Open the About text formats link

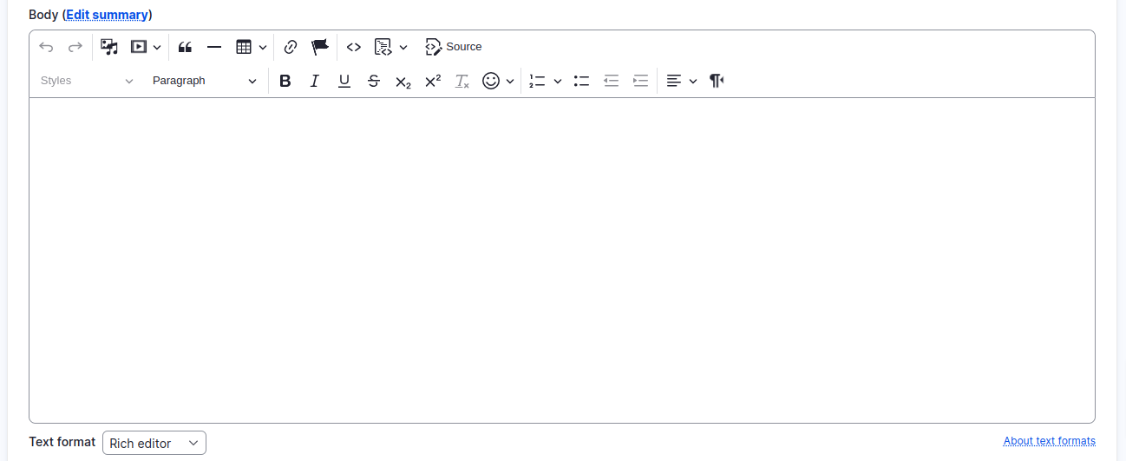click(x=1050, y=441)
